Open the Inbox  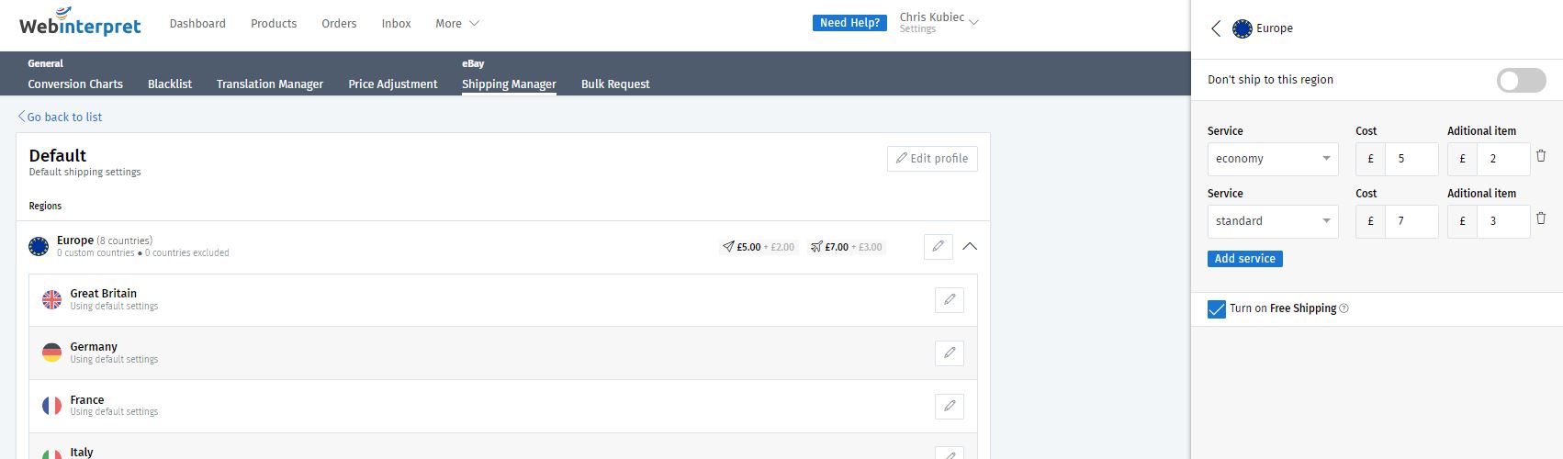pos(397,23)
